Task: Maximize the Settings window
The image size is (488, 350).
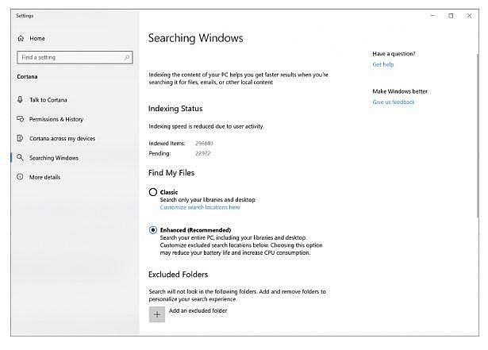Action: pos(451,15)
